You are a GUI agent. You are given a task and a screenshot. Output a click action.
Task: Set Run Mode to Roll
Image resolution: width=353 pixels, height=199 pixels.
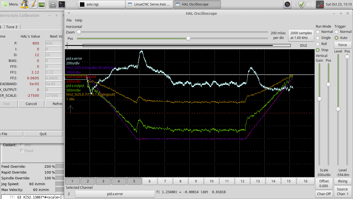click(321, 44)
